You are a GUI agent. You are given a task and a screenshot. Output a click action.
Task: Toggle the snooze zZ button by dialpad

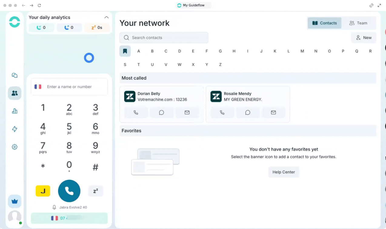pos(95,191)
